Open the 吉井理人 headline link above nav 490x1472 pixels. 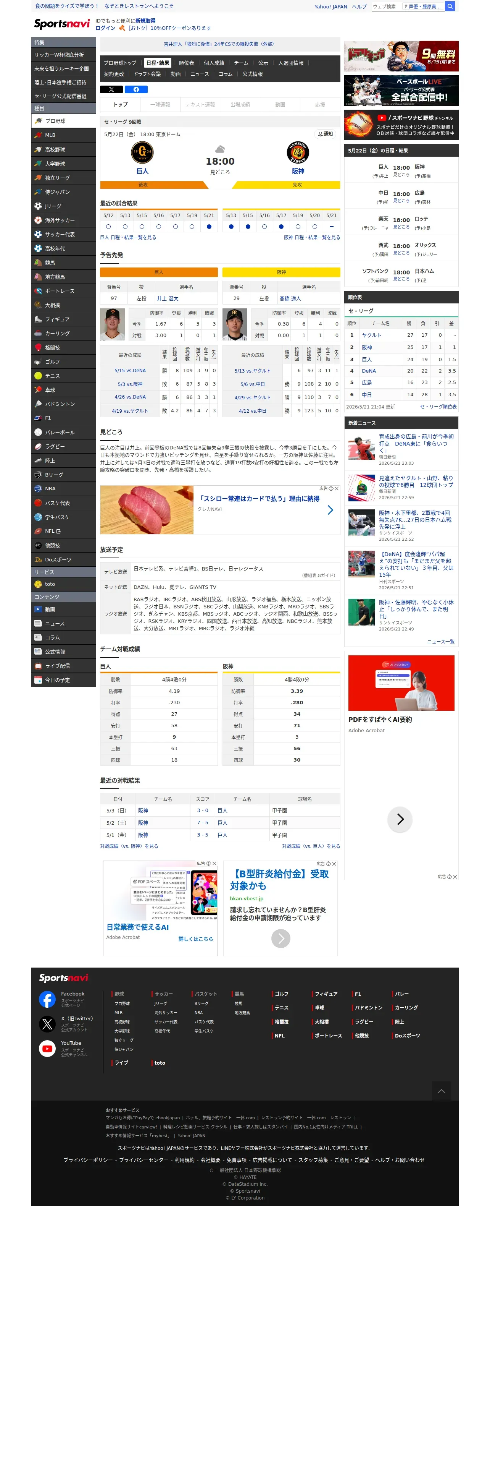(x=219, y=44)
